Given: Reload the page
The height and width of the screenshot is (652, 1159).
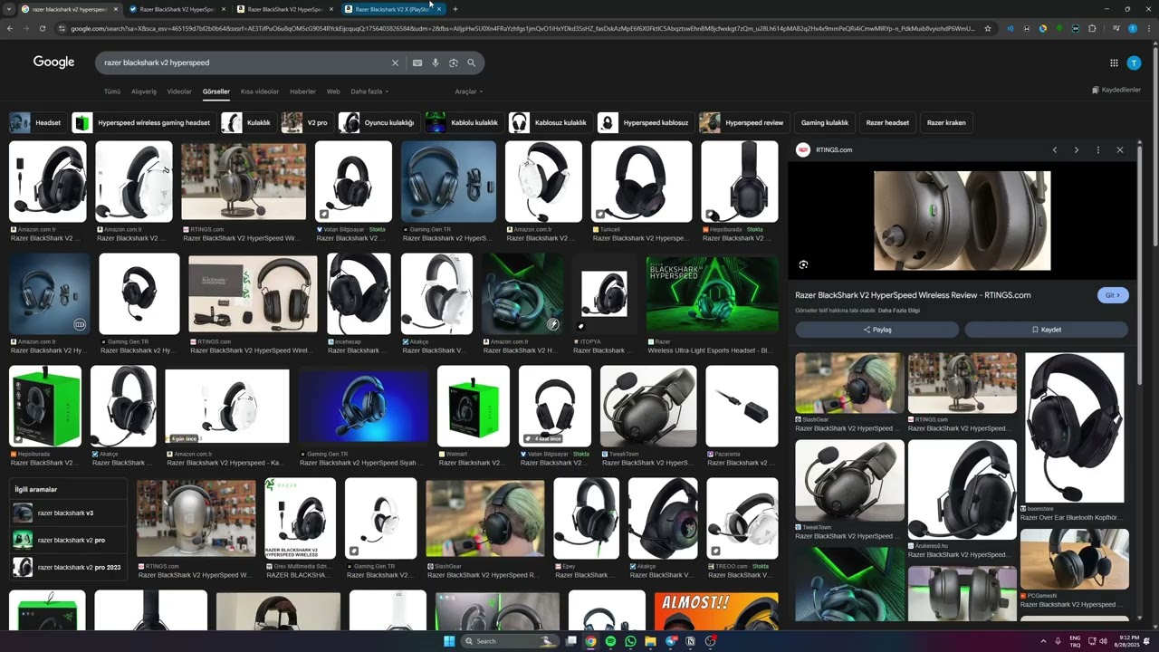Looking at the screenshot, I should point(43,28).
